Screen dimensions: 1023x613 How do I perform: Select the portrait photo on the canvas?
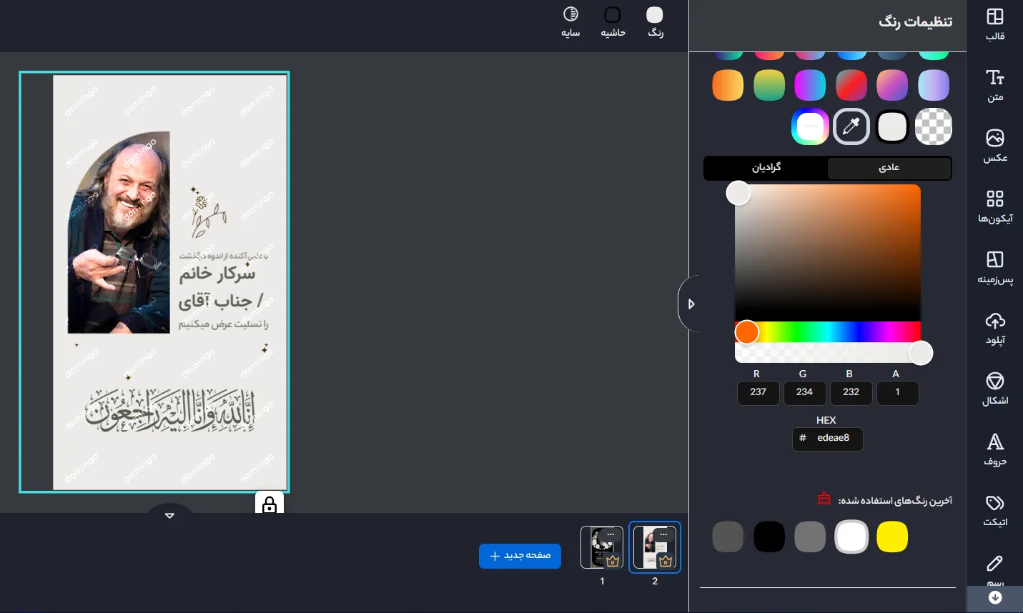(x=119, y=232)
